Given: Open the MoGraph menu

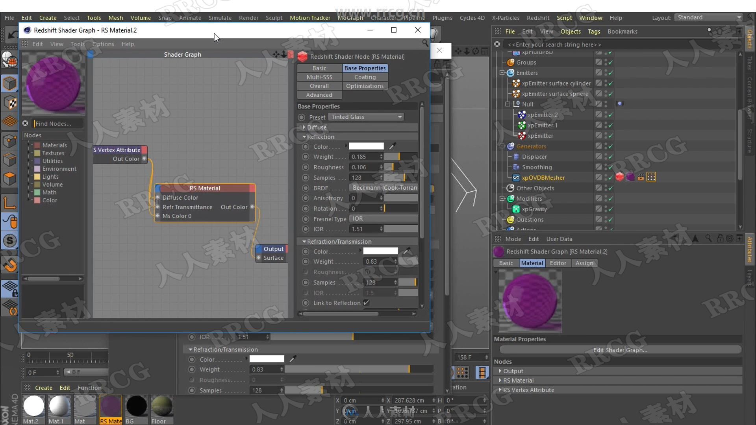Looking at the screenshot, I should (350, 18).
